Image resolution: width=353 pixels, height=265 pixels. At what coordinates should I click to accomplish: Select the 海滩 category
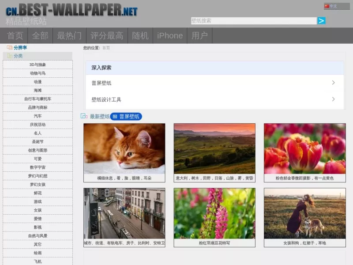[38, 91]
